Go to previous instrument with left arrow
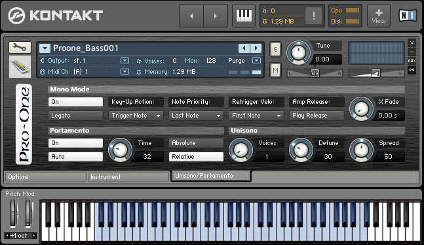The height and width of the screenshot is (245, 424). click(x=191, y=16)
